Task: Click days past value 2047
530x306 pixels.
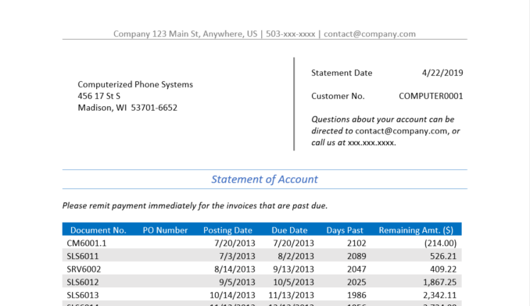Action: pyautogui.click(x=356, y=269)
